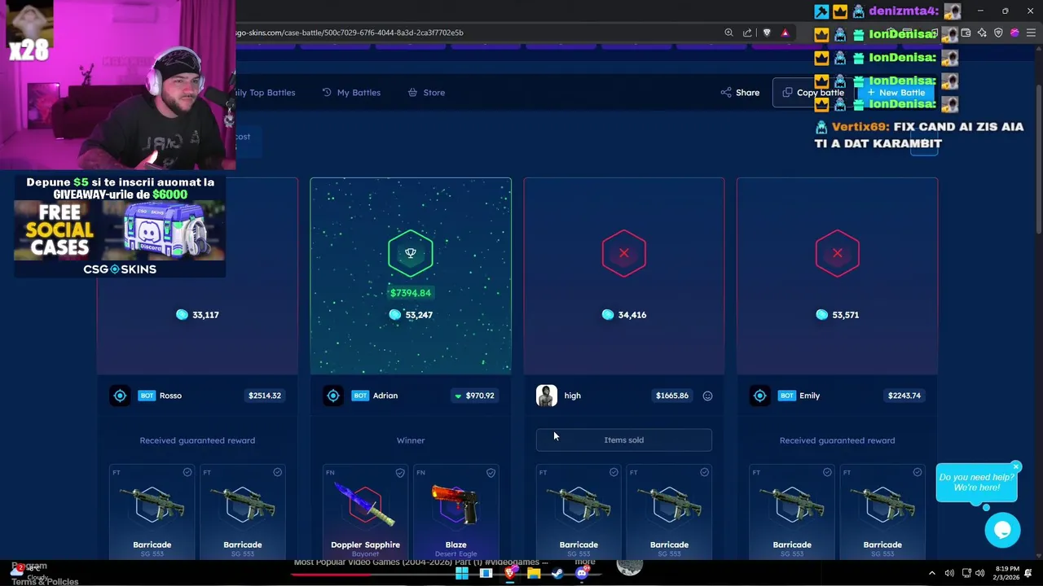Select the Blaze Desert Eagle item

pyautogui.click(x=456, y=511)
